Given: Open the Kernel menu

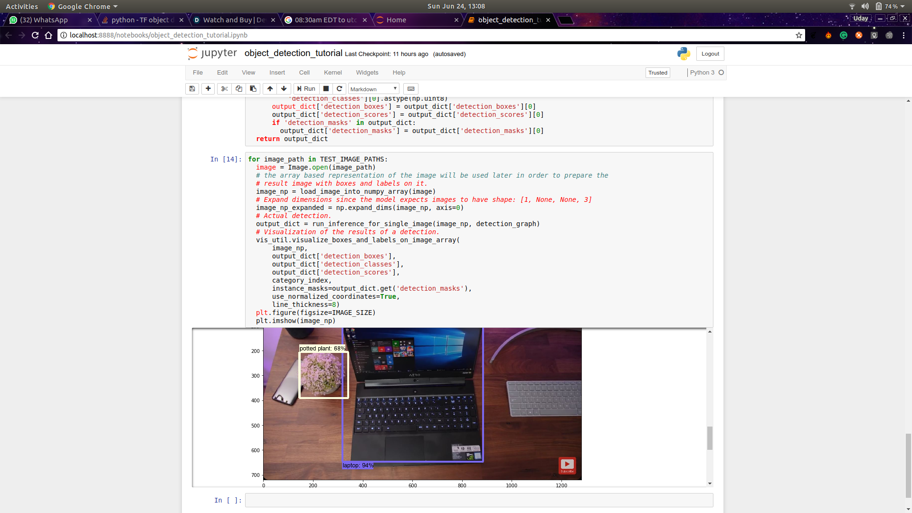Looking at the screenshot, I should [332, 73].
